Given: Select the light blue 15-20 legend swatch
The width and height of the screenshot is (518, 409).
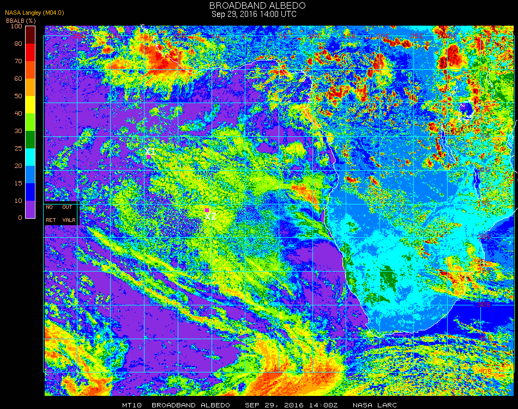Looking at the screenshot, I should 31,175.
